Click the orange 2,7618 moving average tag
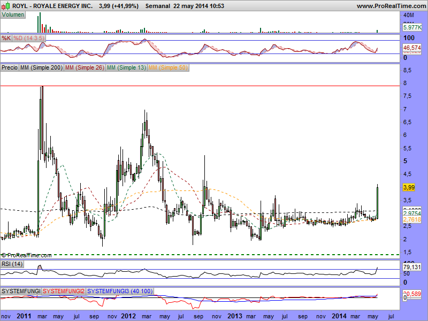This screenshot has width=428, height=321. [412, 219]
